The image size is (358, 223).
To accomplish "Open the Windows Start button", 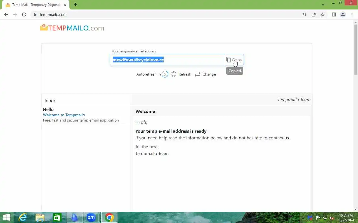I will (x=6, y=217).
